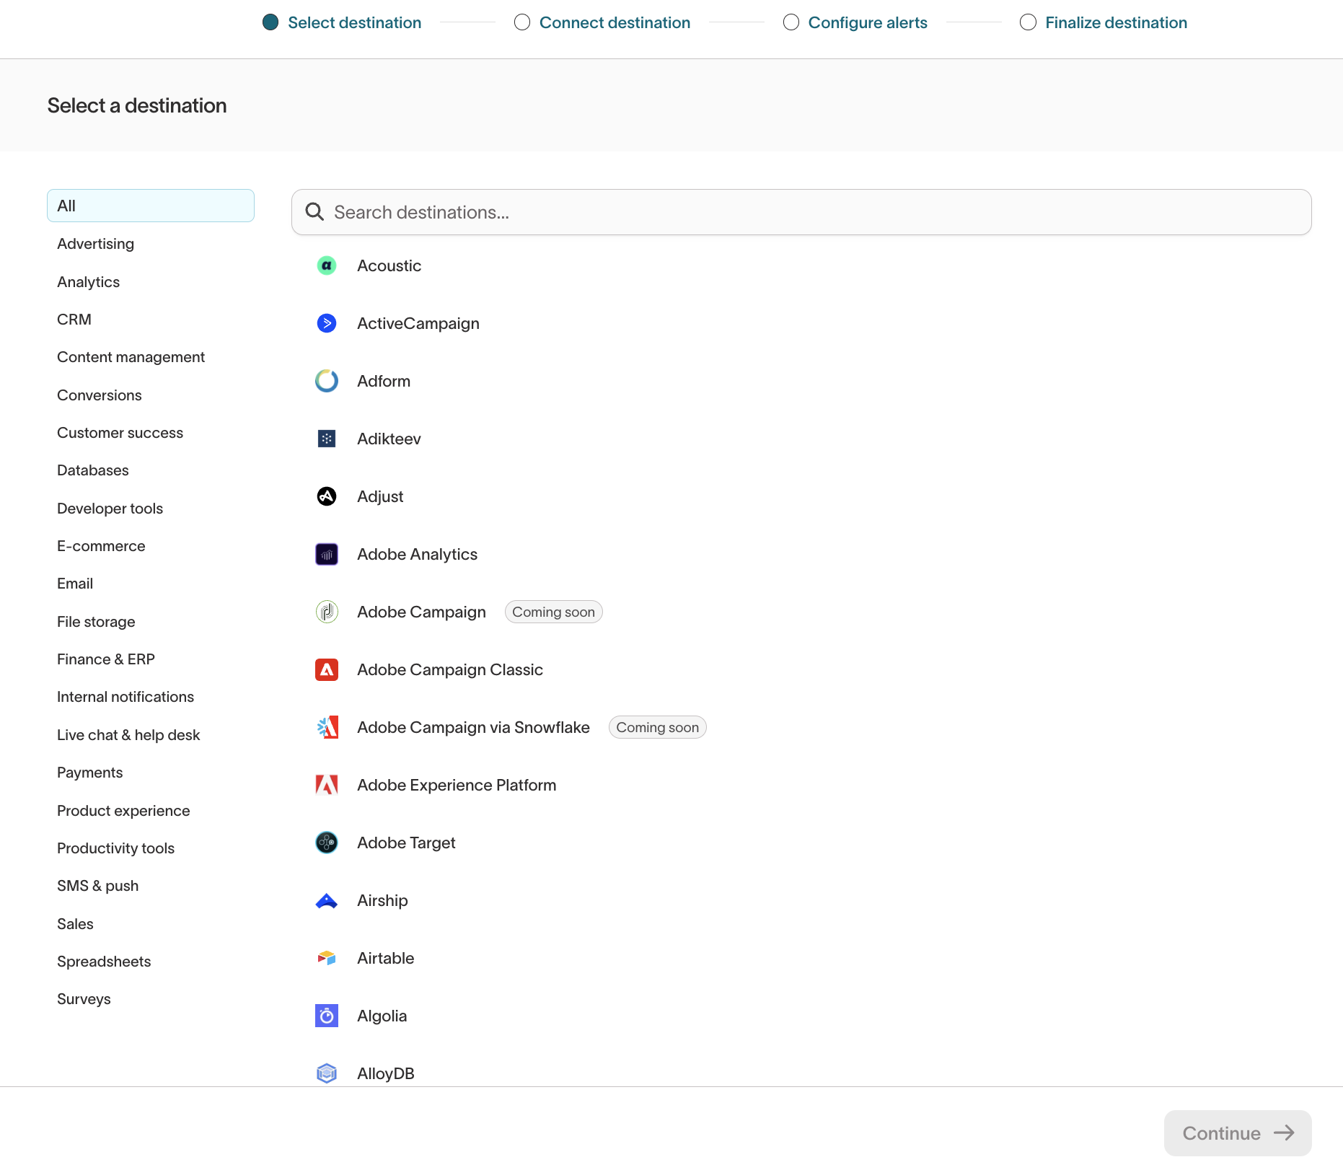Click the magnifier icon in search bar
The height and width of the screenshot is (1170, 1343).
click(x=314, y=212)
